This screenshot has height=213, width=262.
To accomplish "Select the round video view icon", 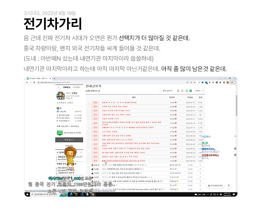I will [182, 91].
